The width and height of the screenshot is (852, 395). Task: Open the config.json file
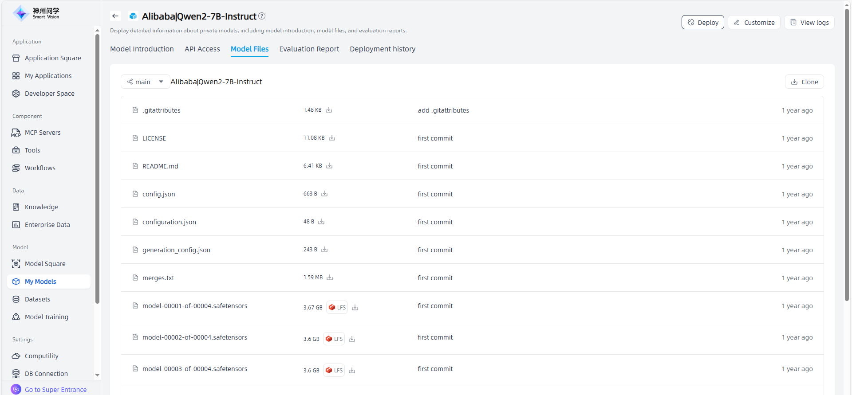pos(158,194)
